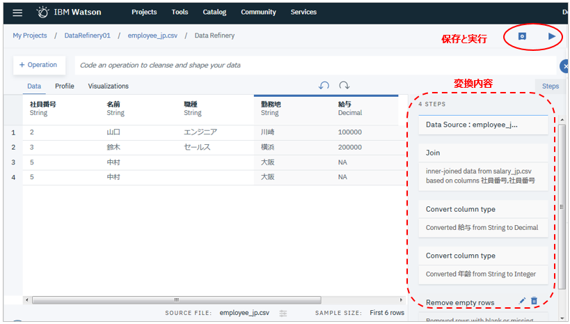
Task: Click the save flow icon
Action: (522, 36)
